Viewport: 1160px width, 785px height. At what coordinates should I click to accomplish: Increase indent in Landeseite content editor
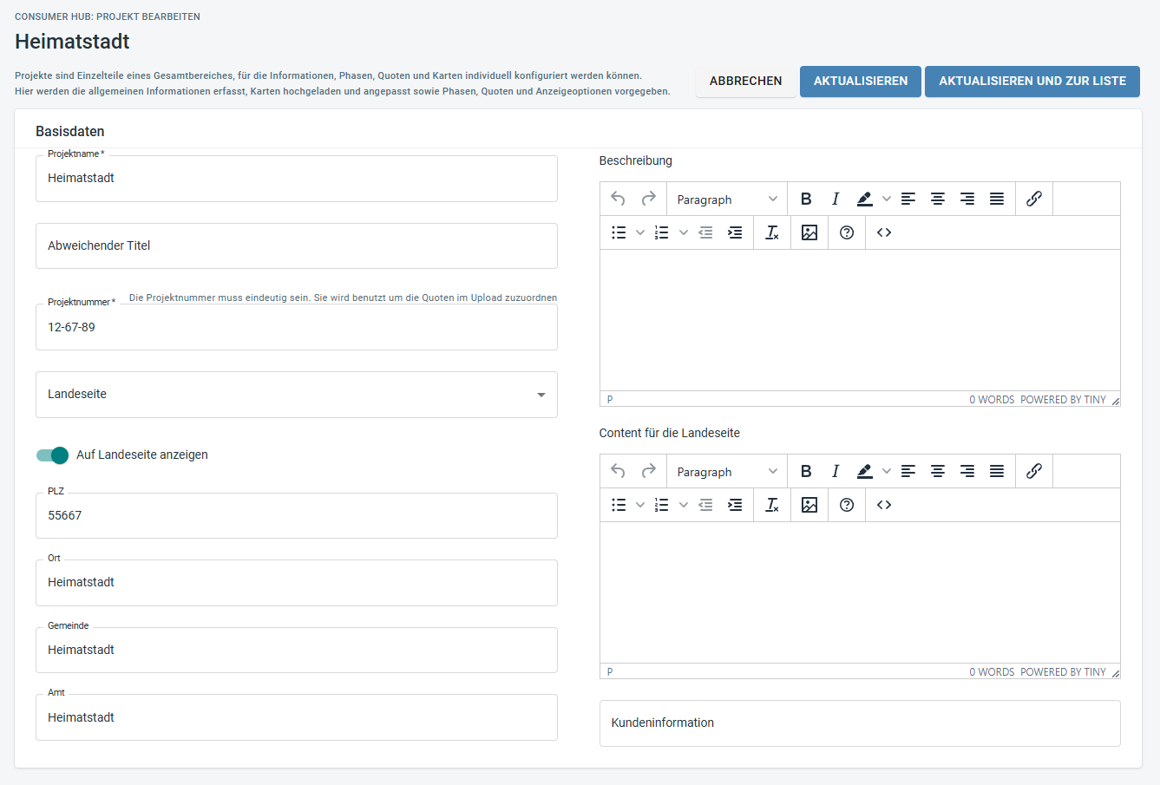735,505
